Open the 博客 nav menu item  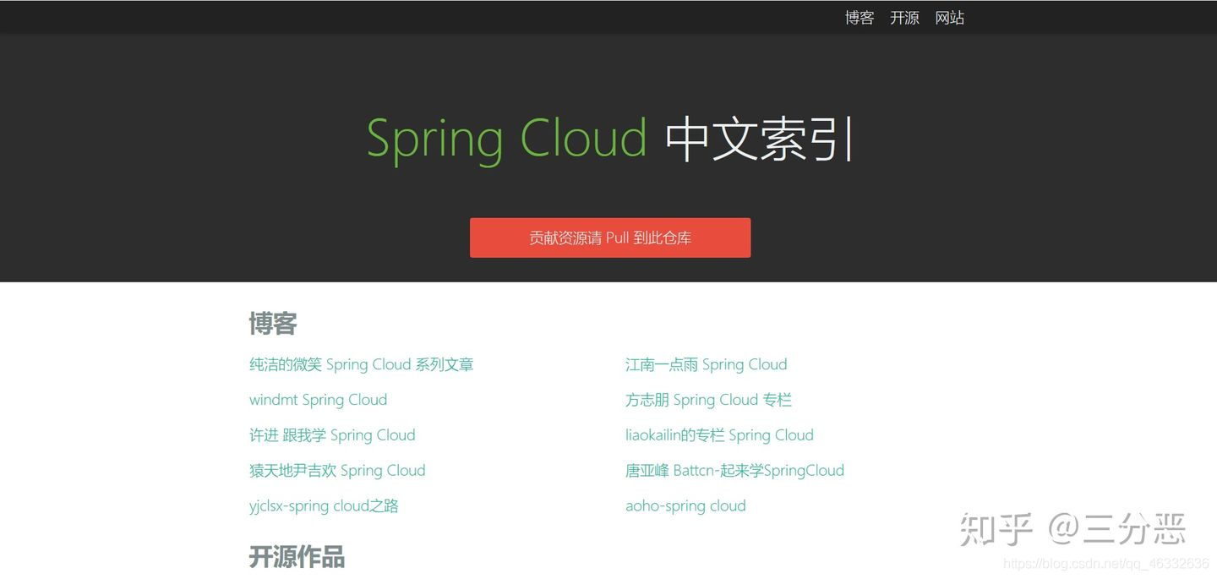[860, 18]
